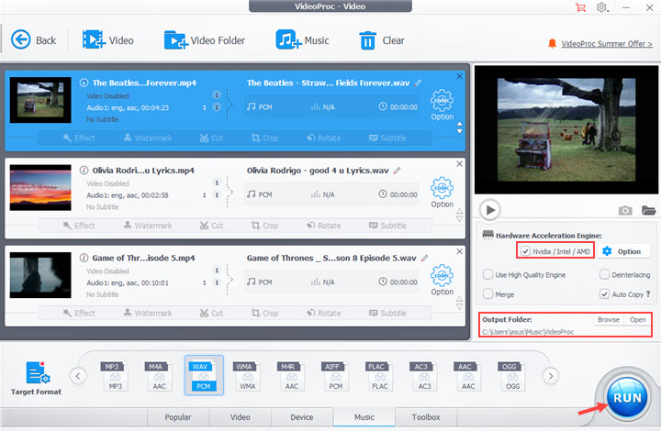
Task: Enable Use High Quality Engine
Action: (487, 274)
